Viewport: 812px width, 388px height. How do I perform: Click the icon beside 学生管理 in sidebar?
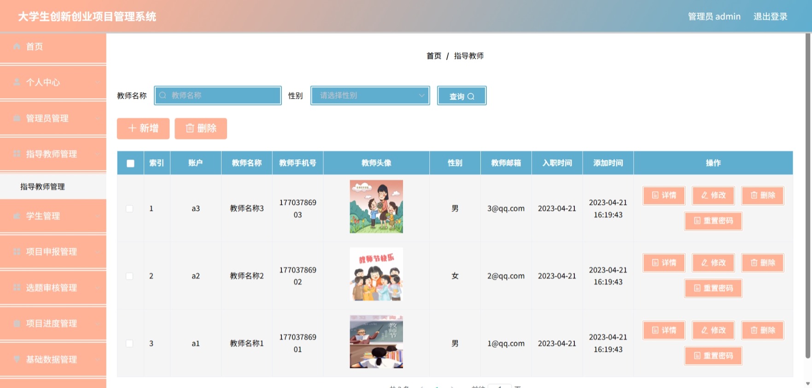17,216
